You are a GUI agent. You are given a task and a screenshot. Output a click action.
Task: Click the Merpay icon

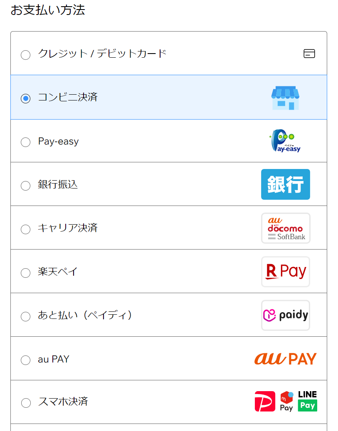coord(286,401)
